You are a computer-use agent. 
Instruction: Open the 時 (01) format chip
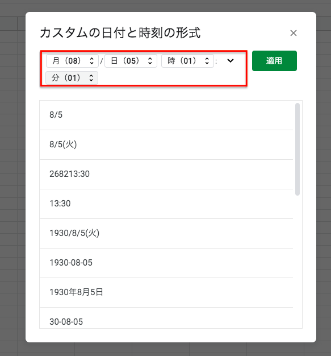pyautogui.click(x=187, y=61)
